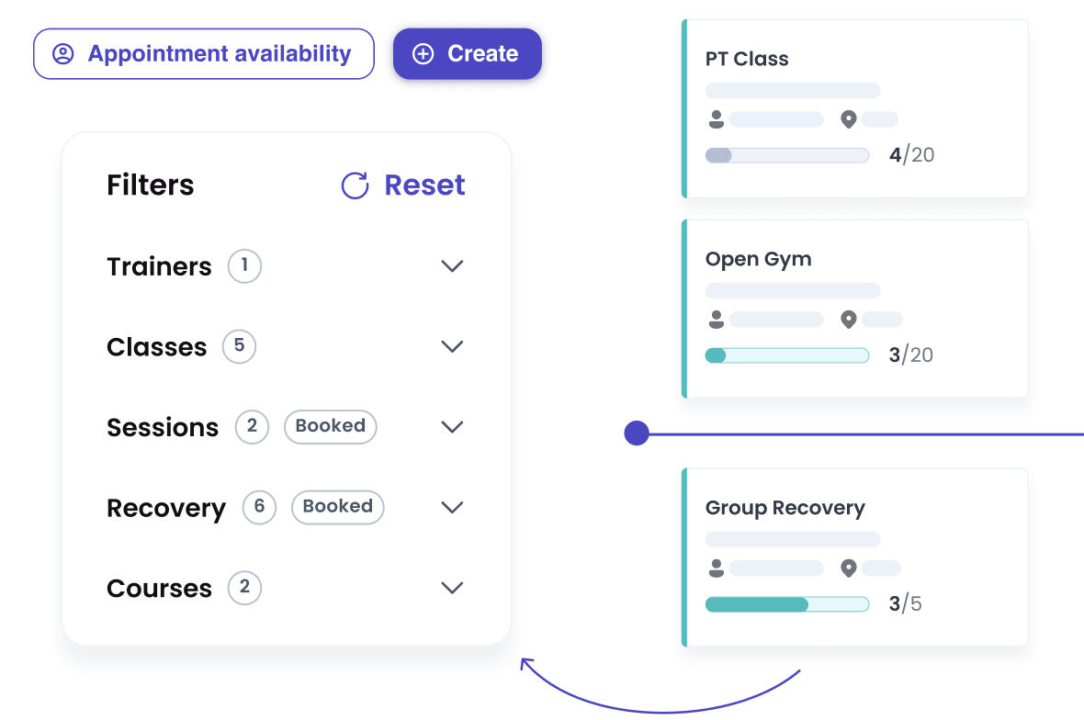Toggle the Booked tag on Recovery filter
Screen dimensions: 1084x720
(x=337, y=507)
